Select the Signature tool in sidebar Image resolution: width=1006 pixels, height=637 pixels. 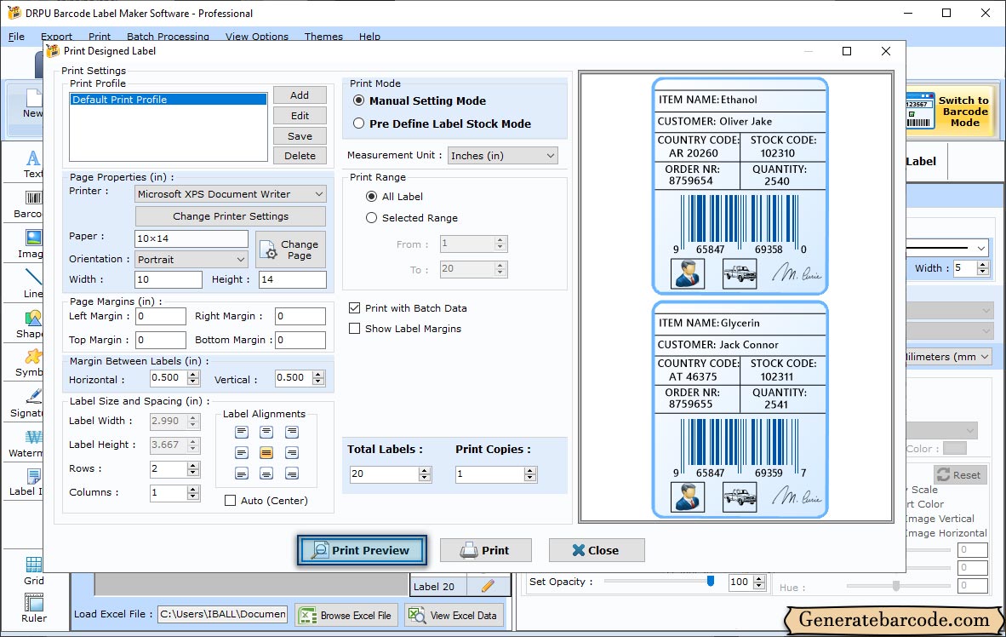tap(27, 404)
